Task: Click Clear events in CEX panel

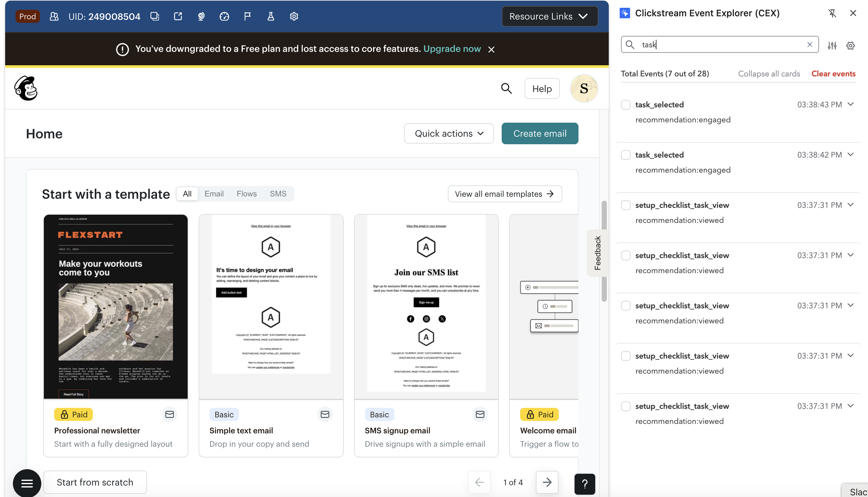Action: click(x=833, y=74)
